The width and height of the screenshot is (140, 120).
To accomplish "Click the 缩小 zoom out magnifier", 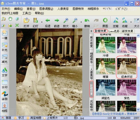I will [75, 20].
